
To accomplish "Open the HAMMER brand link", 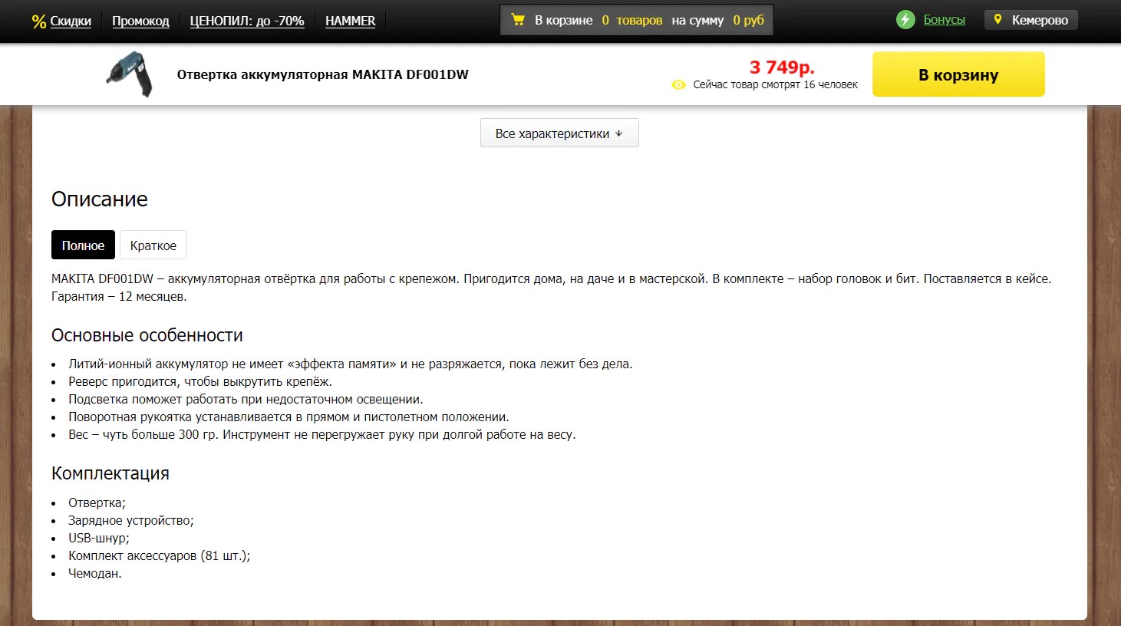I will pyautogui.click(x=350, y=21).
